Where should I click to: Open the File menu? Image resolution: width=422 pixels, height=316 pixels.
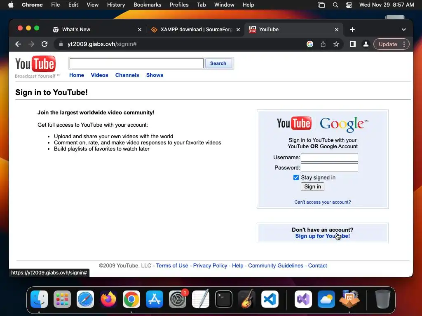pyautogui.click(x=56, y=5)
